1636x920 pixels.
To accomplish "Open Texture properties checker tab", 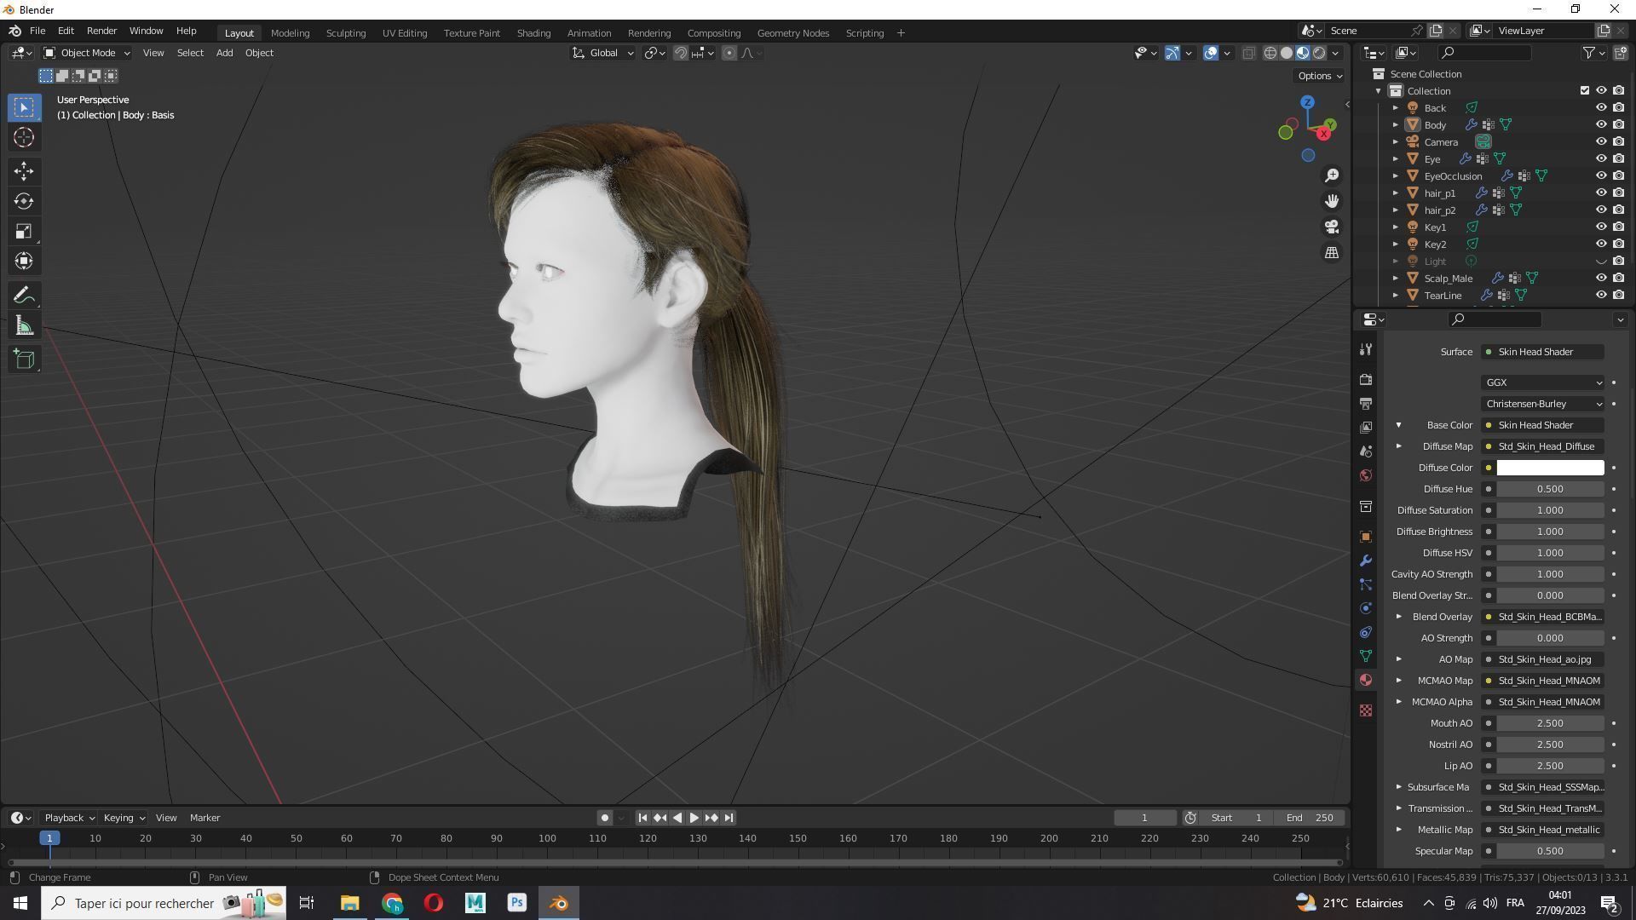I will click(1366, 710).
